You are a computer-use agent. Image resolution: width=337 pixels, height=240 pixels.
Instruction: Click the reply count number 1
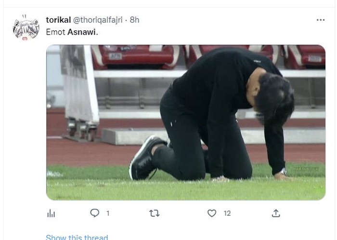(108, 213)
